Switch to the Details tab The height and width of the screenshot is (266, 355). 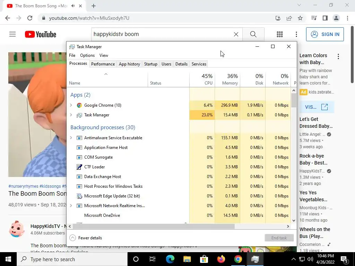(x=181, y=64)
